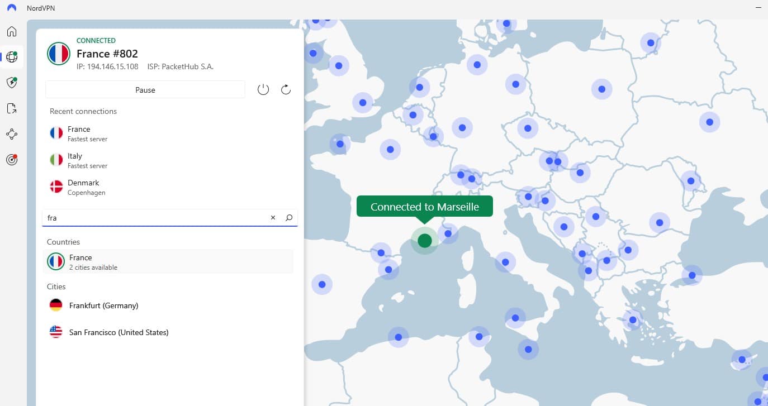The height and width of the screenshot is (406, 768).
Task: Click the "Connected to Marseille" map label
Action: click(x=425, y=207)
